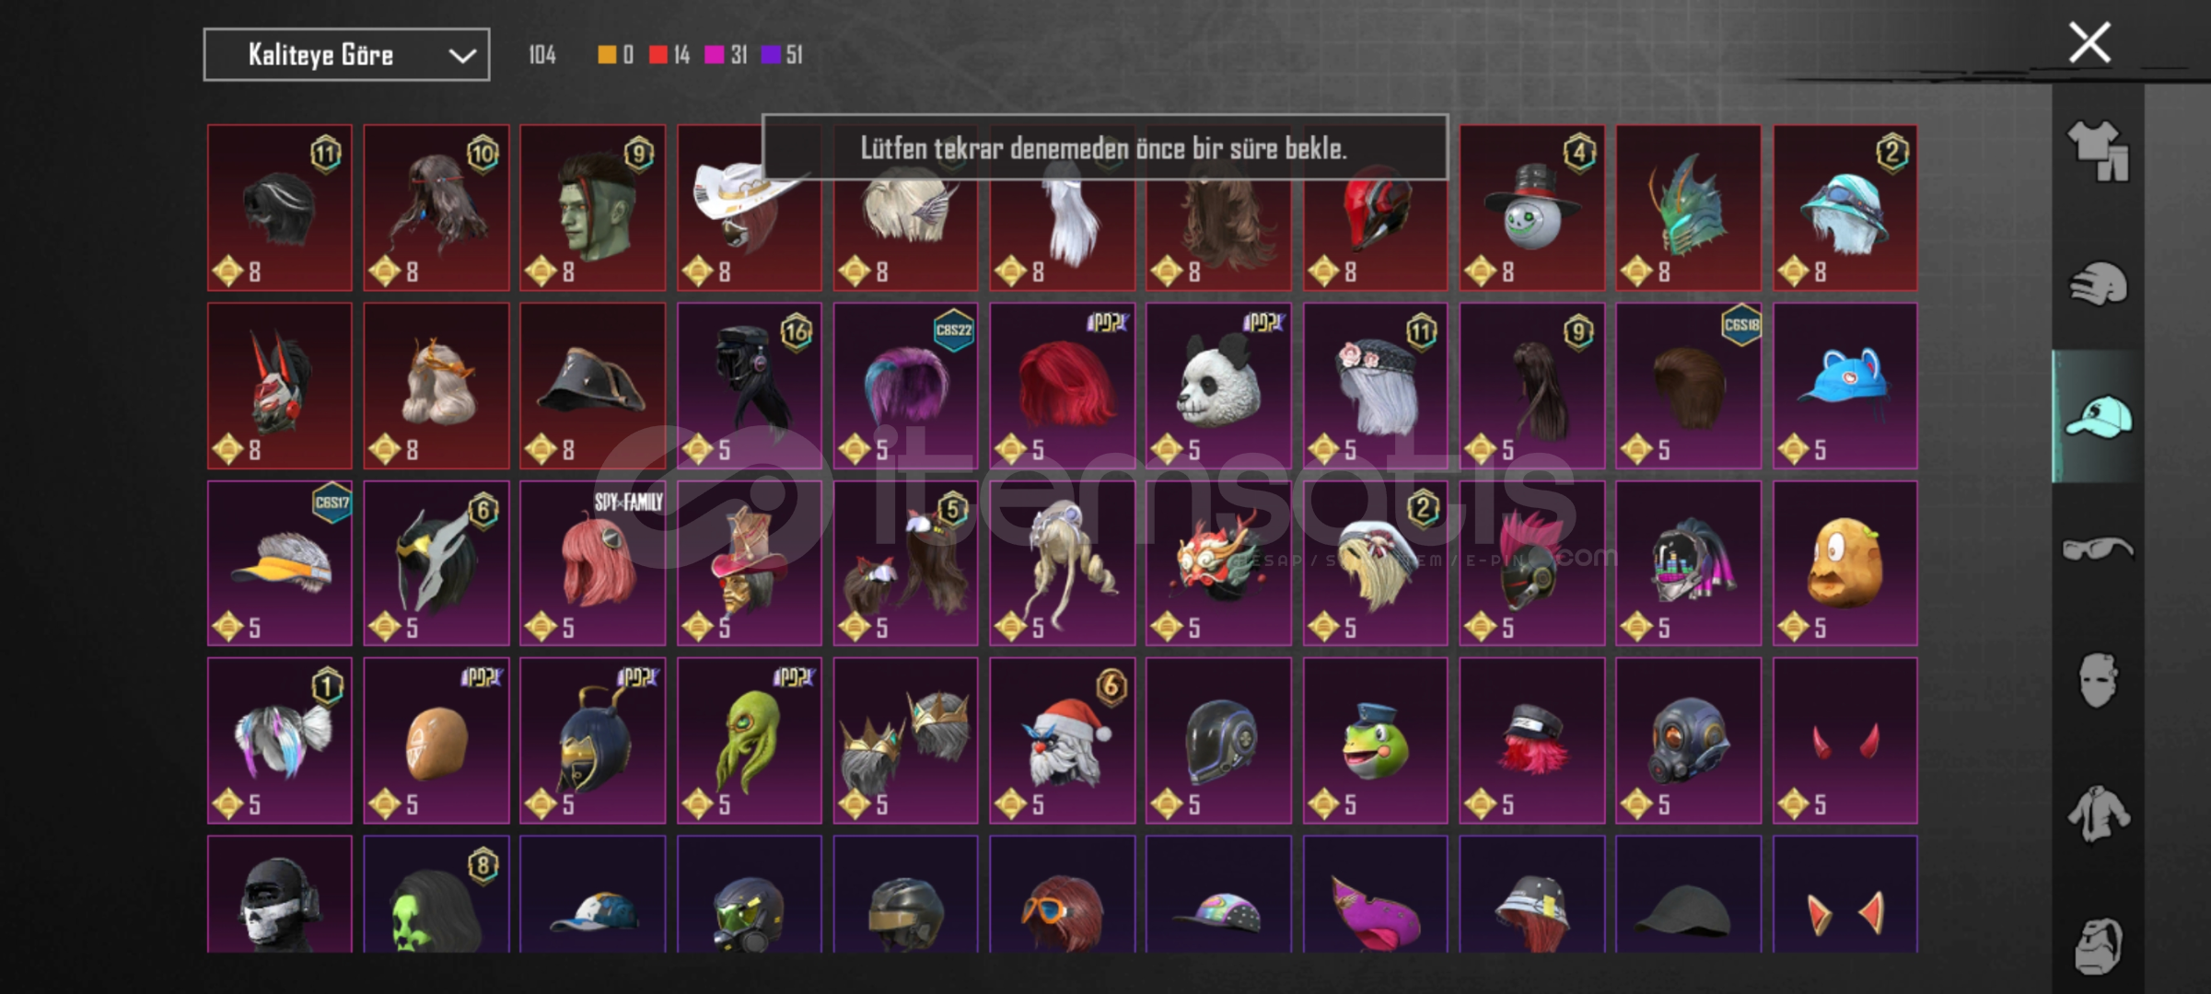Screen dimensions: 2211x994
Task: Filter by the orange quality swatch
Action: coord(606,55)
